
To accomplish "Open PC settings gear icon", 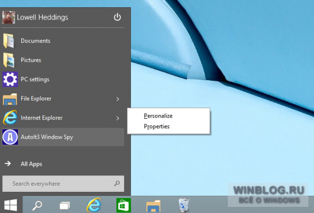I will [10, 79].
